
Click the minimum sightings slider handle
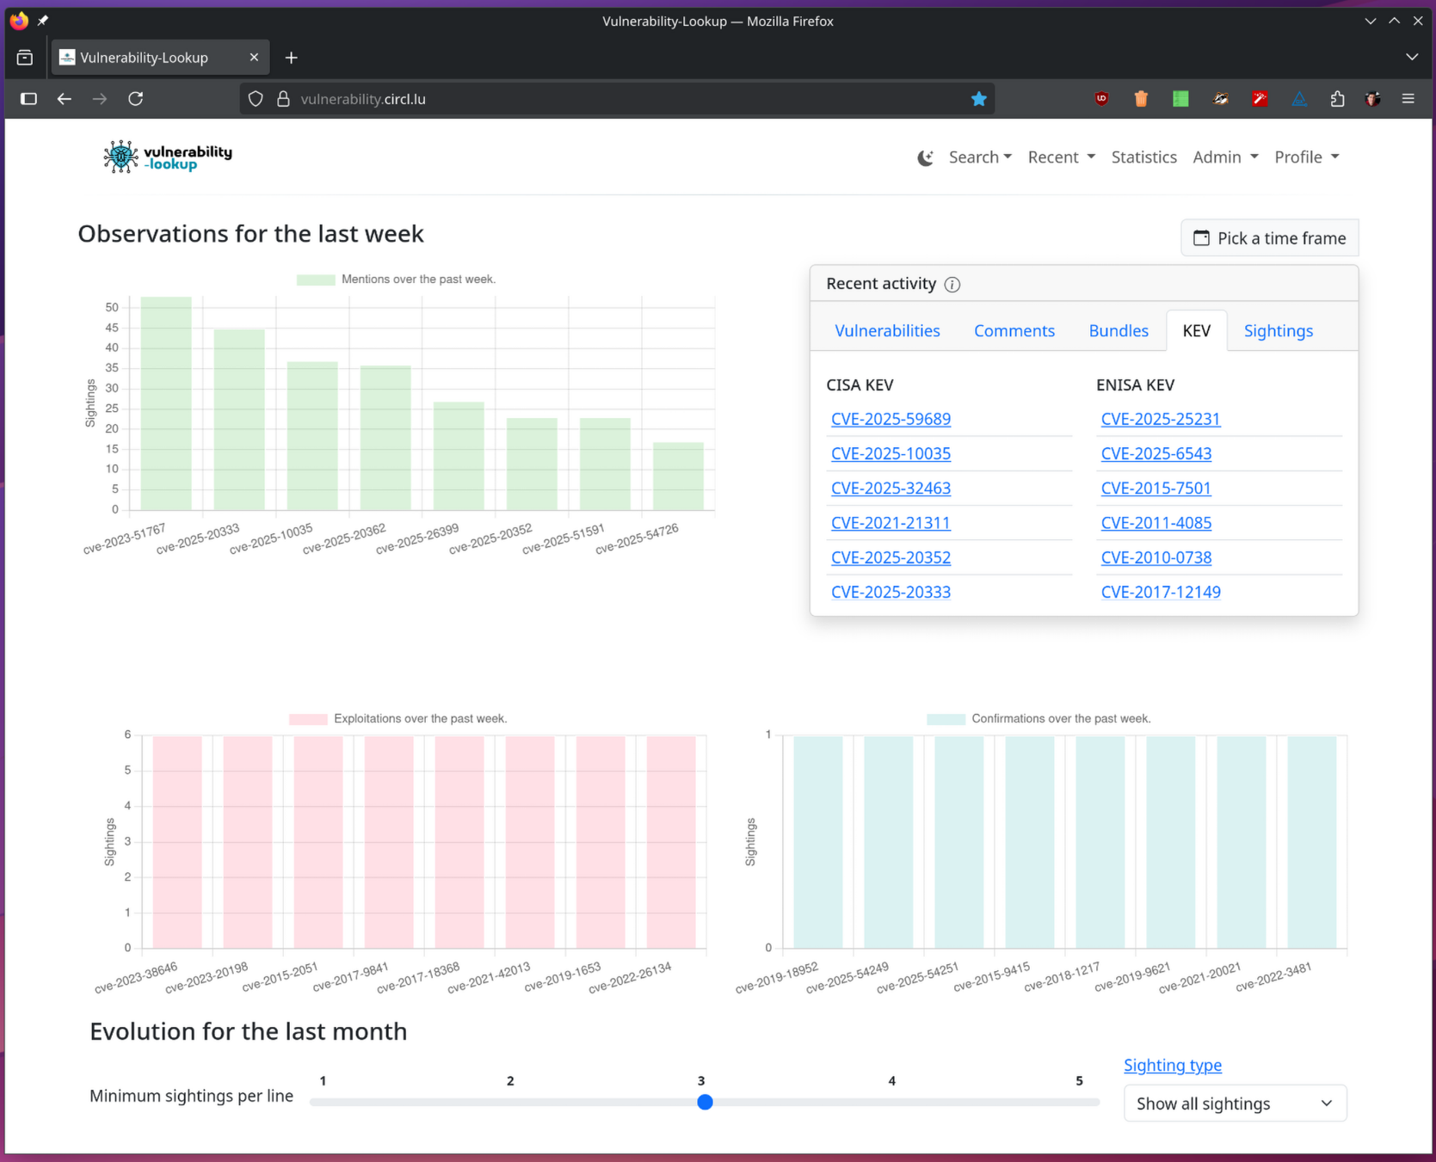click(705, 1102)
